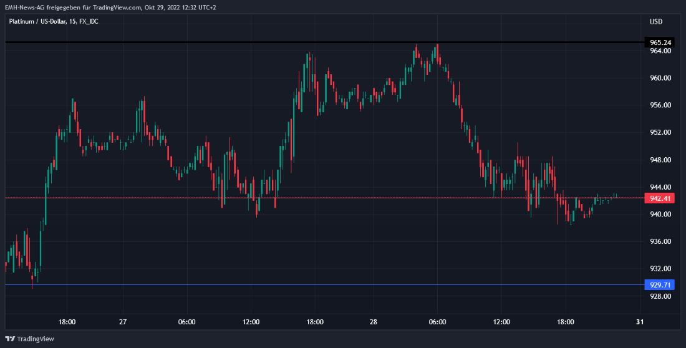Select the black 965.24 price label
This screenshot has height=348, width=686.
coord(660,42)
